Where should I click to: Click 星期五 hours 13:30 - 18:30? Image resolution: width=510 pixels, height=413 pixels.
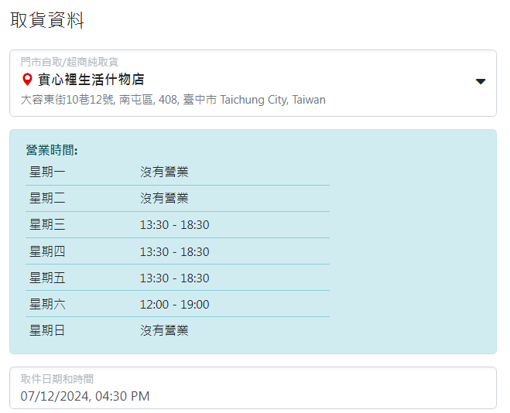point(175,278)
